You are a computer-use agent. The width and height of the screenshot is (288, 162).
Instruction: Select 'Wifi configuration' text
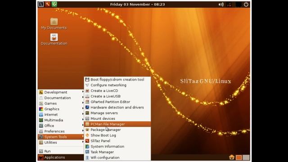tap(105, 157)
